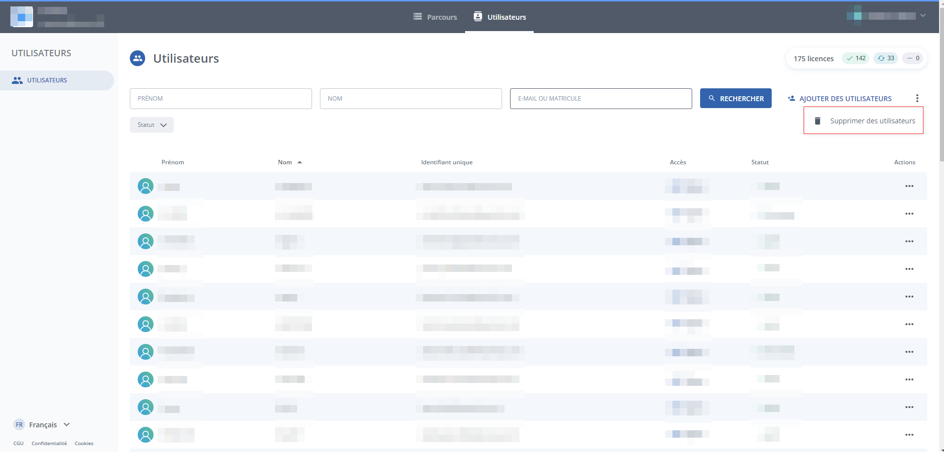Click the active licences checkmark badge 142
The image size is (944, 452).
coord(856,58)
